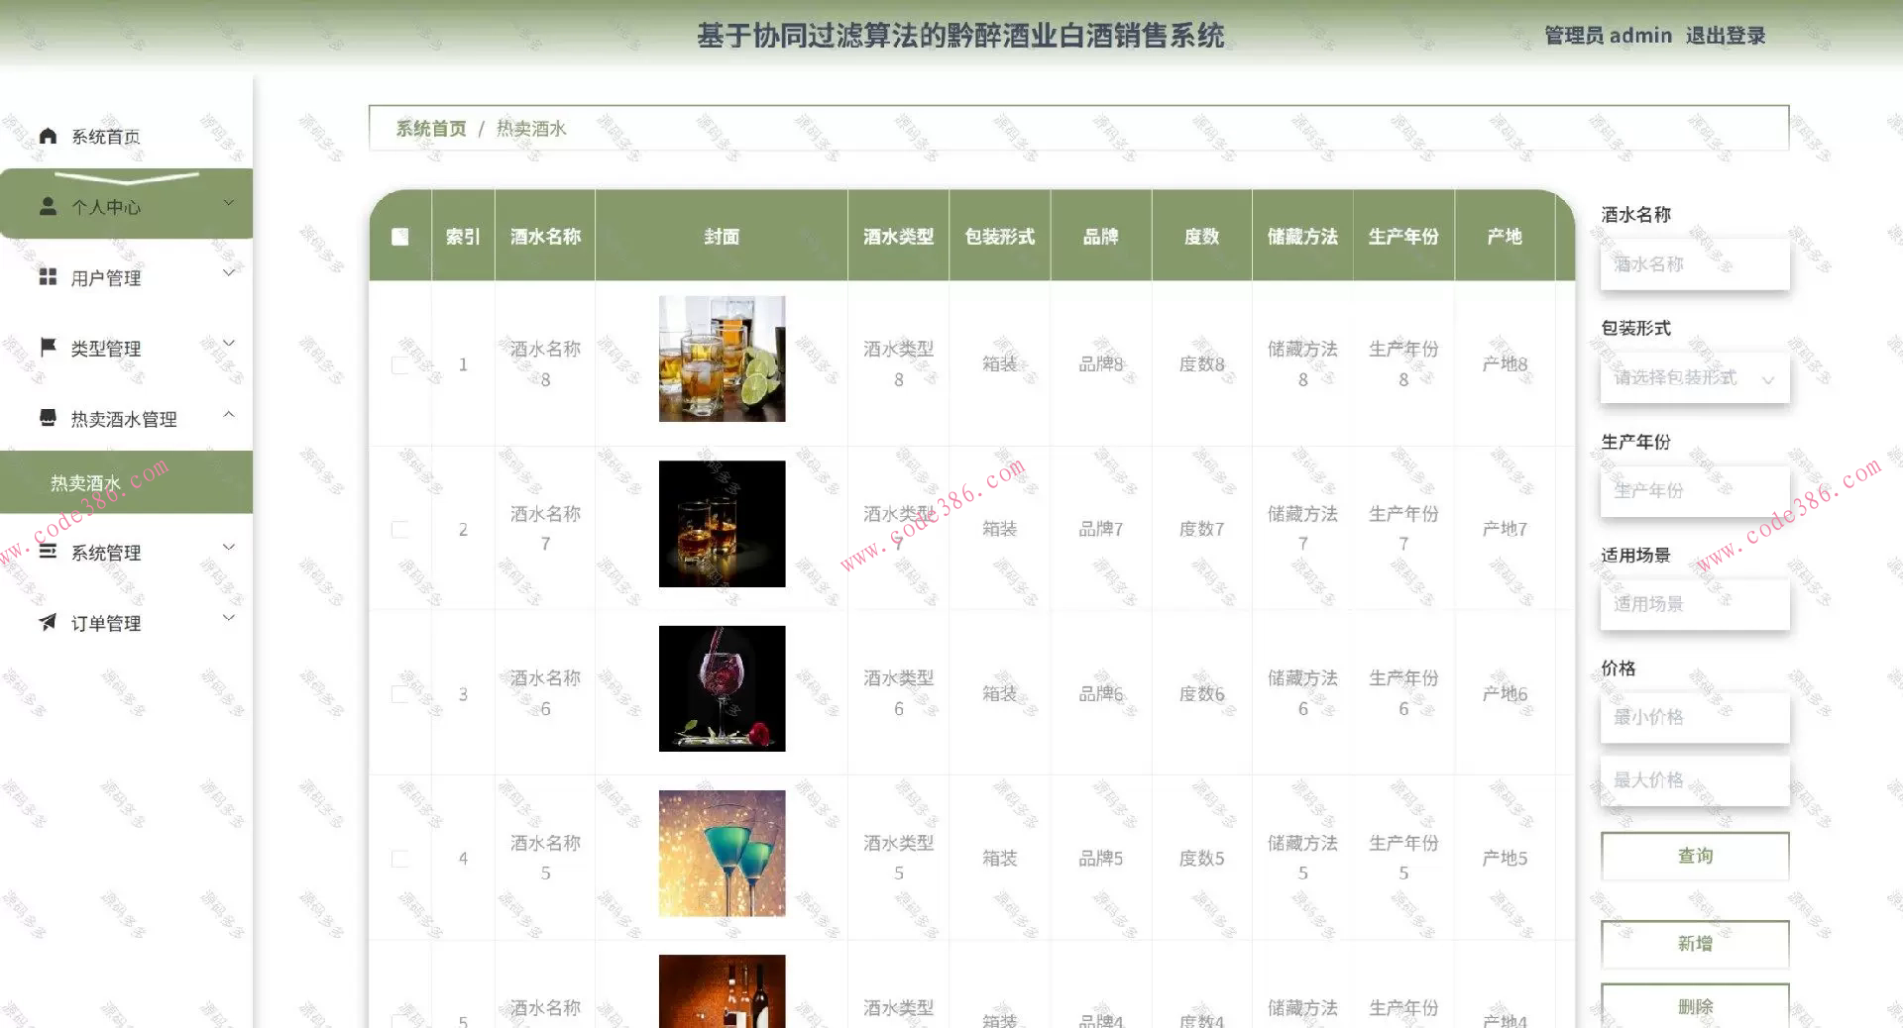The height and width of the screenshot is (1028, 1903).
Task: Check the checkbox for row 1
Action: [x=399, y=363]
